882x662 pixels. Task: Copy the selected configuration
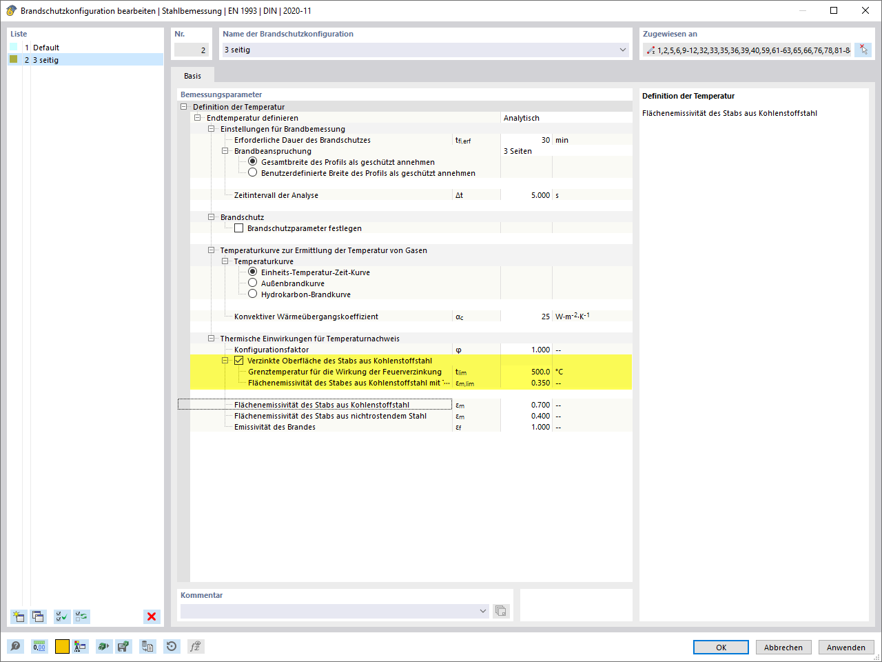(x=38, y=616)
